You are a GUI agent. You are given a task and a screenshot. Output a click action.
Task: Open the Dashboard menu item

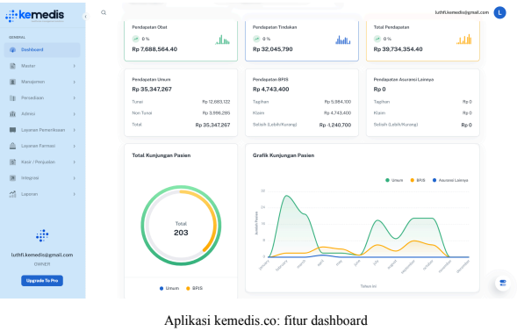point(42,50)
